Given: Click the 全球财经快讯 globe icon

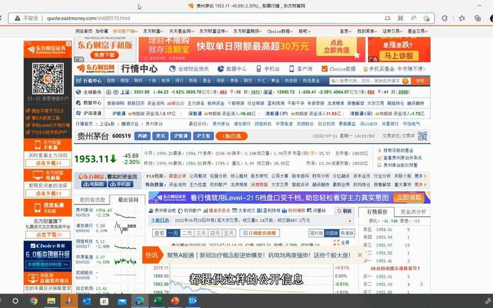Looking at the screenshot, I should pyautogui.click(x=173, y=68).
